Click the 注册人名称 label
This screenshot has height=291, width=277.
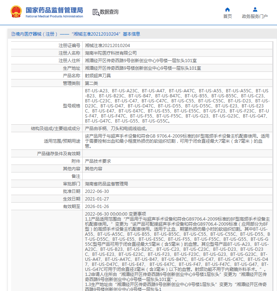click(69, 53)
